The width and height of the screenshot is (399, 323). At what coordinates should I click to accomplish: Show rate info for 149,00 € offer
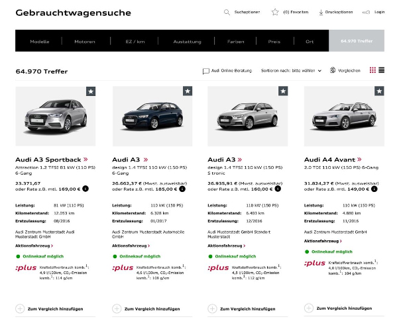374,189
